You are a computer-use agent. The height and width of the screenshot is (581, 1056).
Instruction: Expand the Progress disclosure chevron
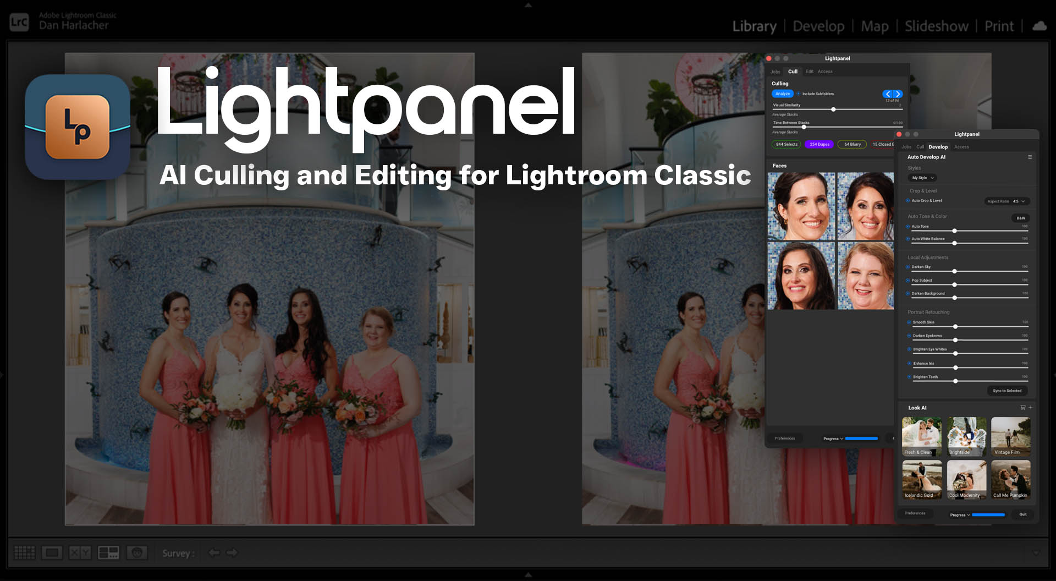click(969, 515)
